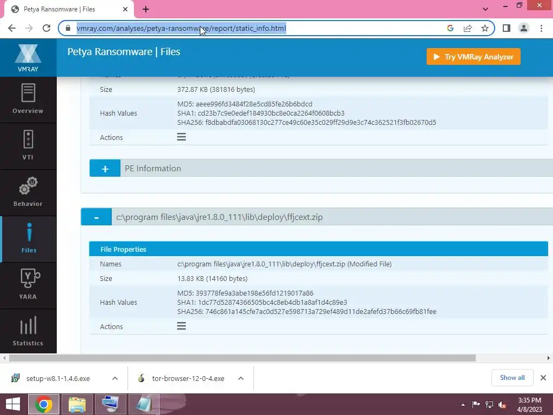Image resolution: width=553 pixels, height=415 pixels.
Task: Show hidden system tray icons
Action: pyautogui.click(x=463, y=405)
